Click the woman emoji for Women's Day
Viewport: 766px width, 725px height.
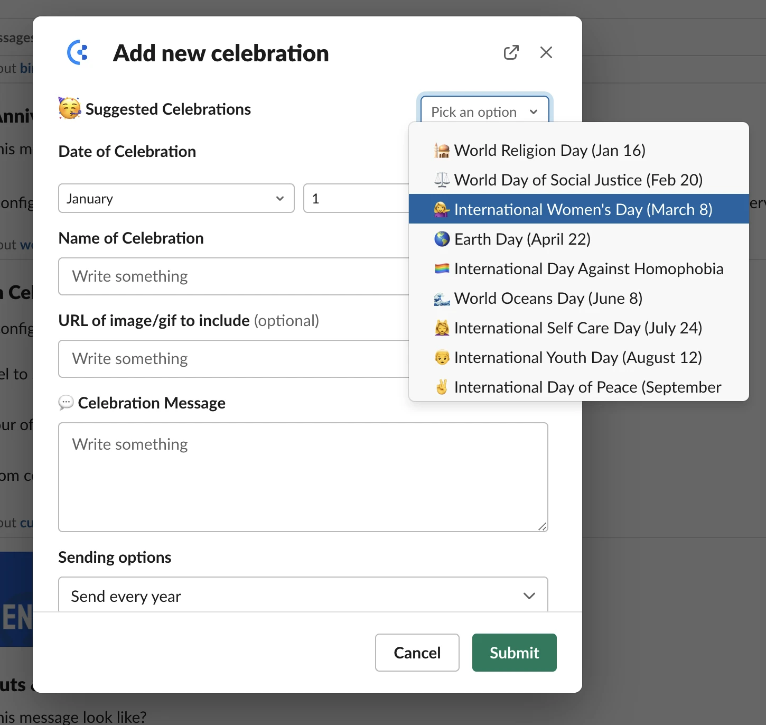[442, 209]
